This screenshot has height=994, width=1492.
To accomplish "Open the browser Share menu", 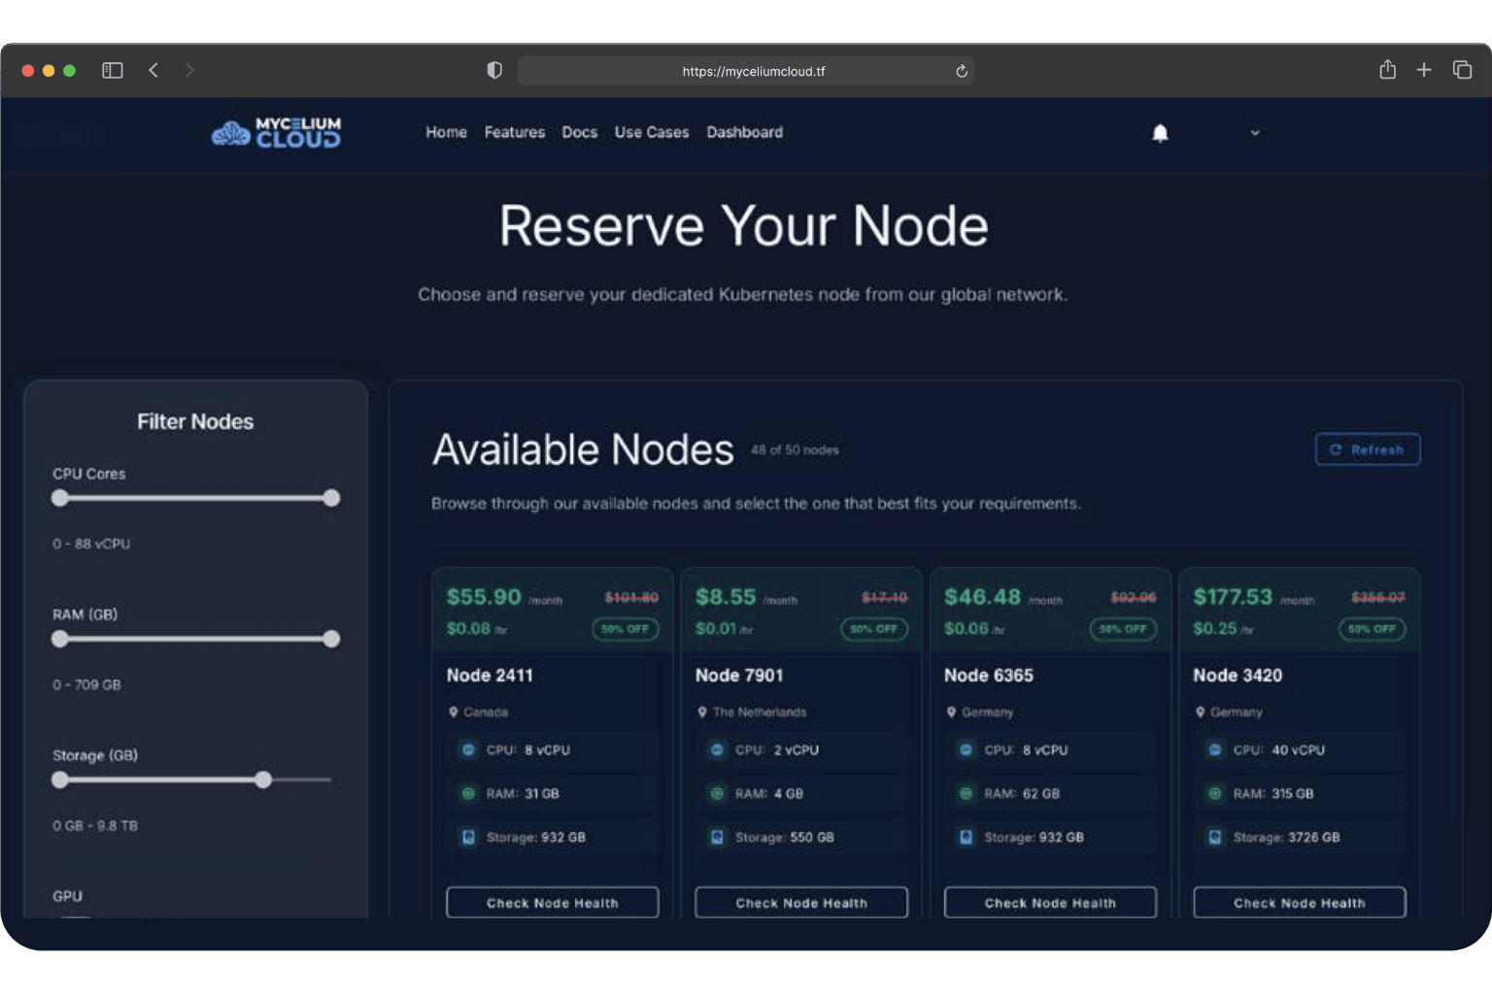I will click(x=1387, y=70).
